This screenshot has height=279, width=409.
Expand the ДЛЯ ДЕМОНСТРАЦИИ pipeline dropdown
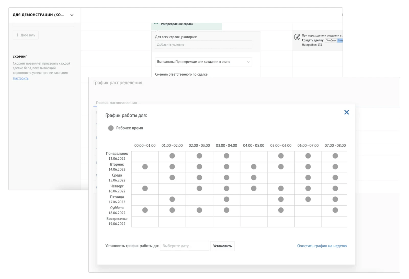(72, 15)
